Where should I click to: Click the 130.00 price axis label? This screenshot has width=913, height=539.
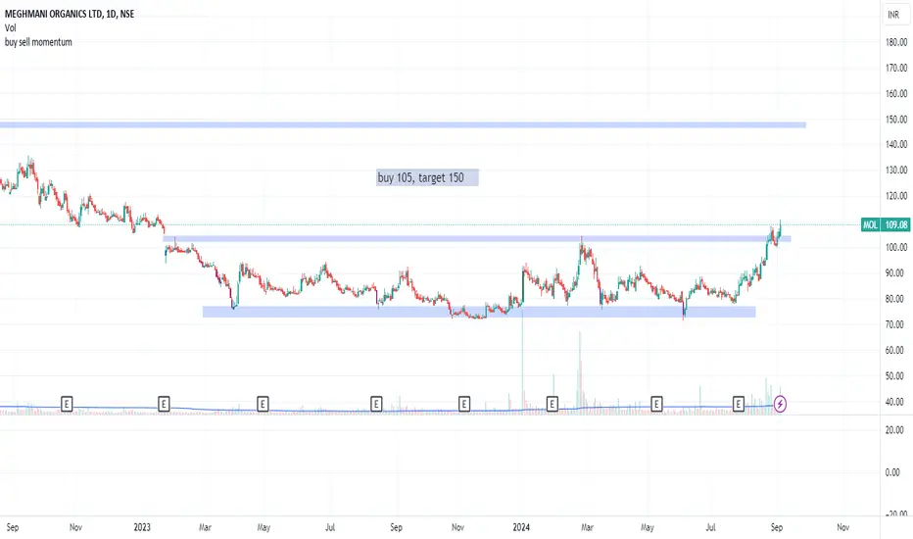coord(896,170)
